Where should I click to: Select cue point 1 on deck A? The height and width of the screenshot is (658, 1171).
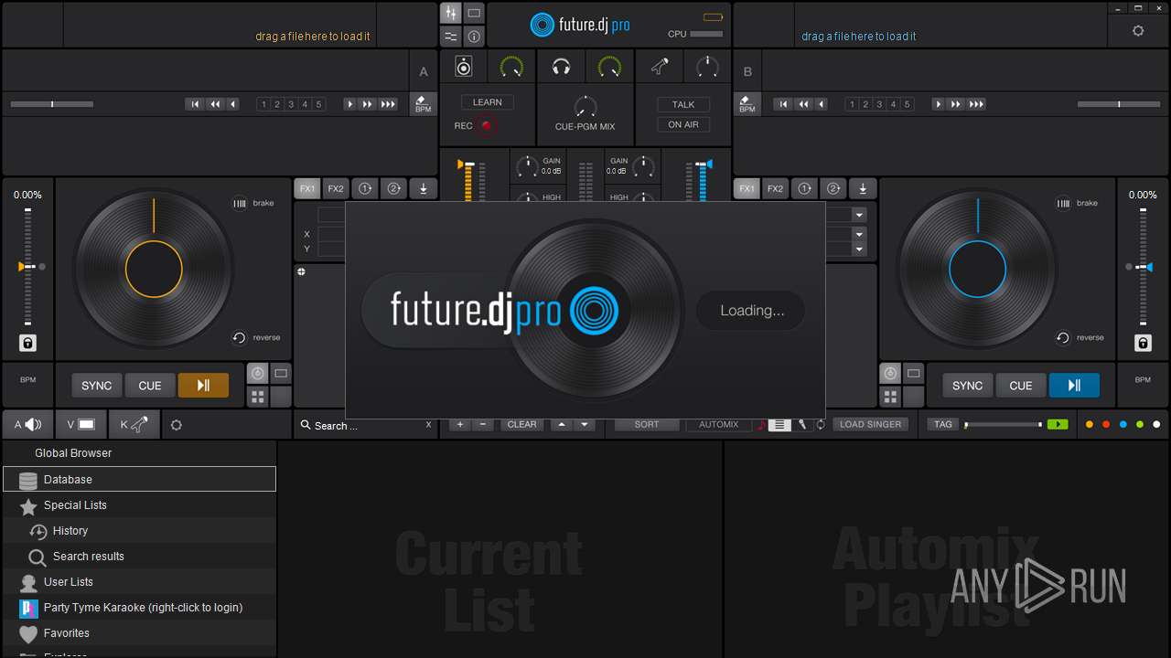click(x=263, y=104)
